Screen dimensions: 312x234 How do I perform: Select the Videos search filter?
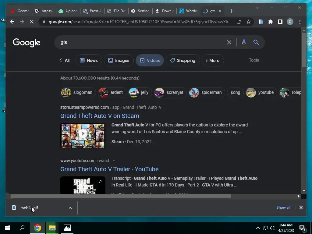pos(150,60)
